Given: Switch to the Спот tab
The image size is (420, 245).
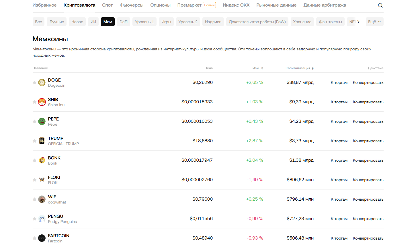Looking at the screenshot, I should click(107, 5).
